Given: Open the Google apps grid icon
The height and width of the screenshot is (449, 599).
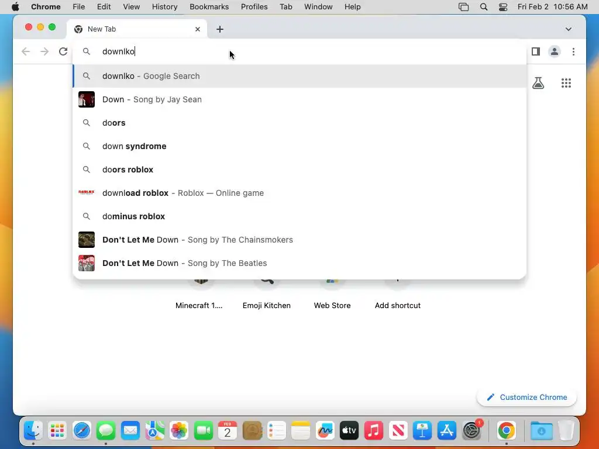Looking at the screenshot, I should pos(566,83).
